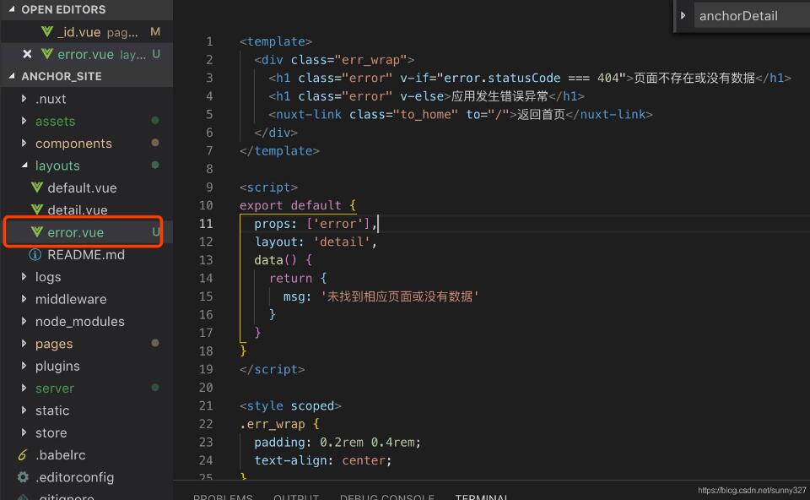Click the anchorDetail label
The height and width of the screenshot is (500, 810).
(x=738, y=16)
